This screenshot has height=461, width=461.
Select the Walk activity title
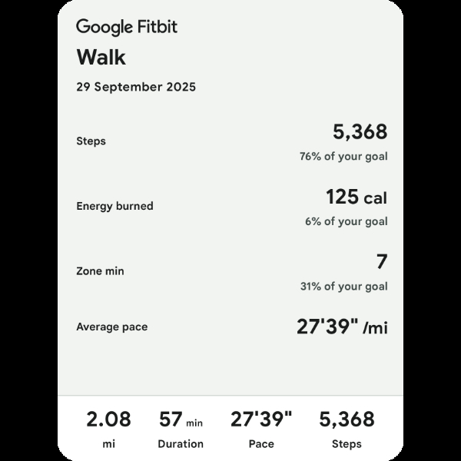[x=101, y=58]
